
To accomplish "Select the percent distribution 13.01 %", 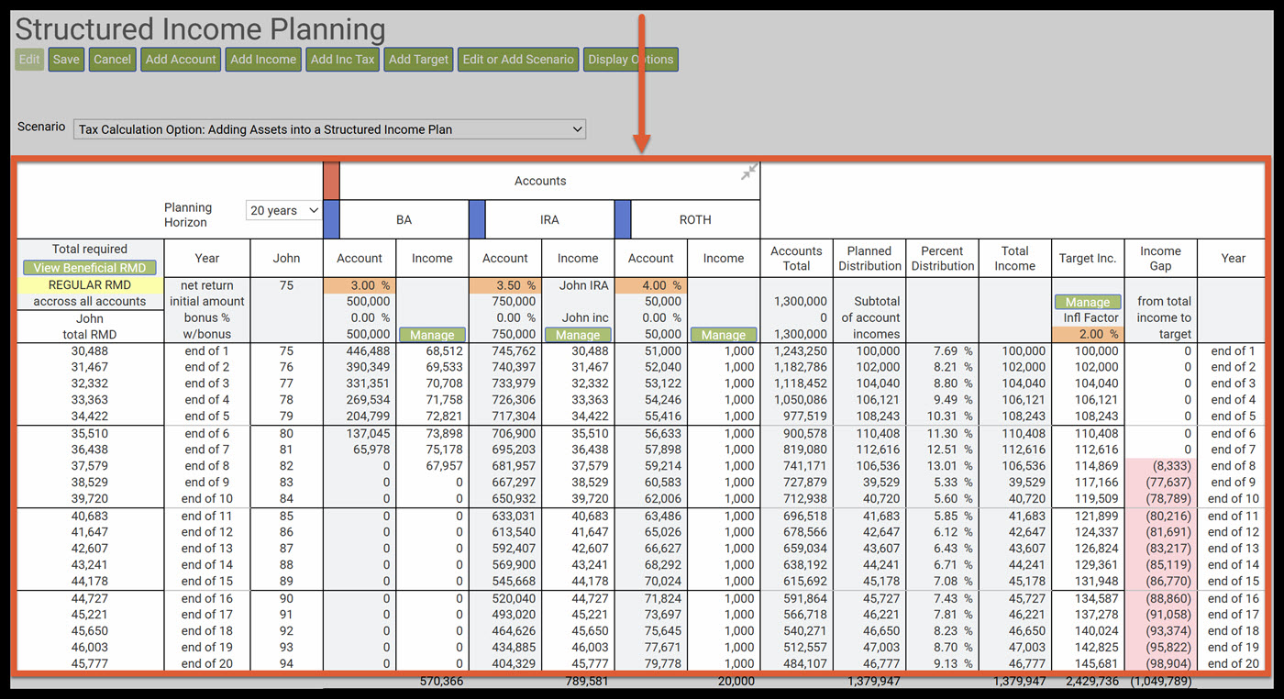I will coord(948,466).
